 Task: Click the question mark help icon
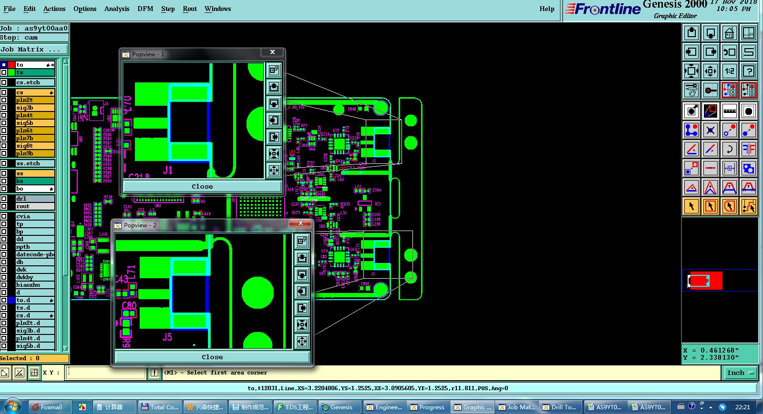[x=749, y=71]
